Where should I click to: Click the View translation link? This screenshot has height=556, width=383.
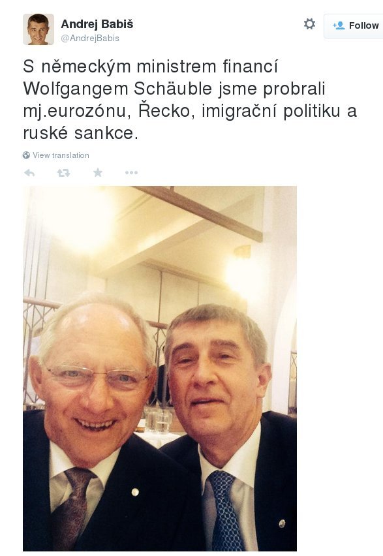[61, 155]
